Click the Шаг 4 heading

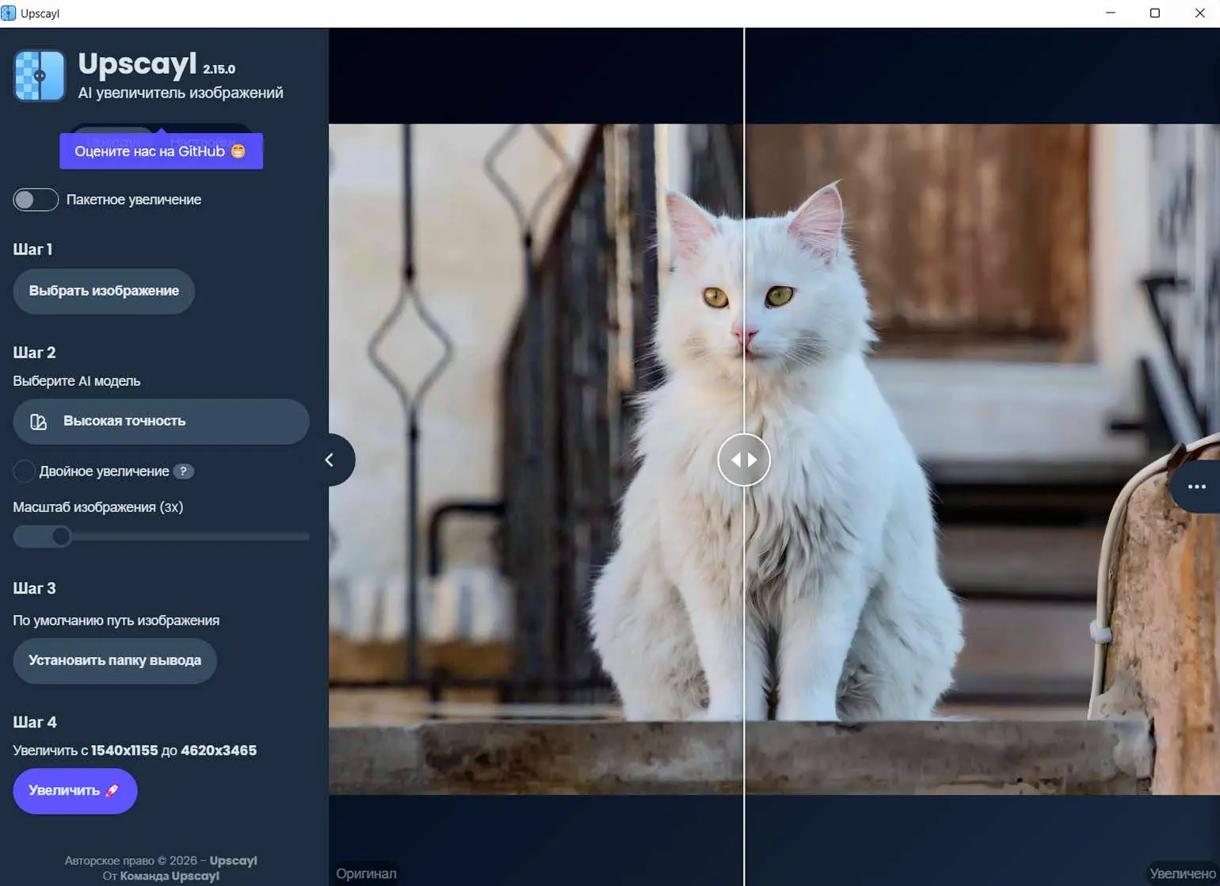coord(35,723)
